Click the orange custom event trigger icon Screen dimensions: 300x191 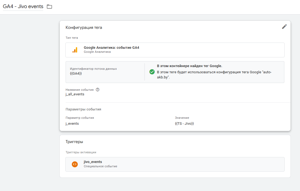click(75, 164)
